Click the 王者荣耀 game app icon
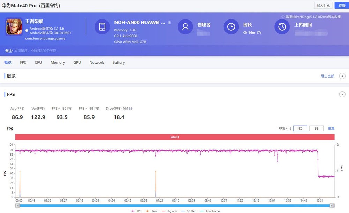The image size is (349, 213). (x=14, y=26)
